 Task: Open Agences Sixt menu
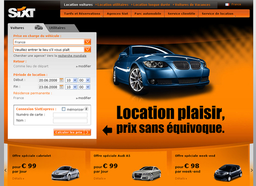tap(117, 13)
